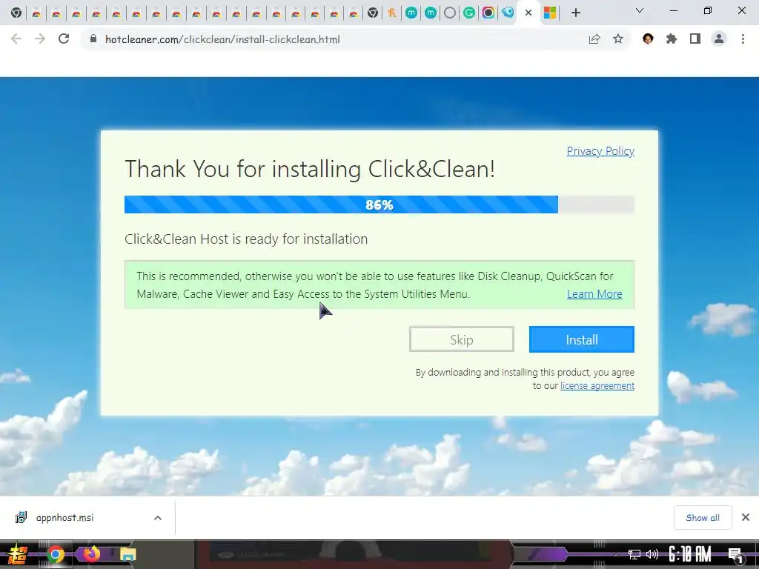Bookmark this page with the star icon

(618, 39)
